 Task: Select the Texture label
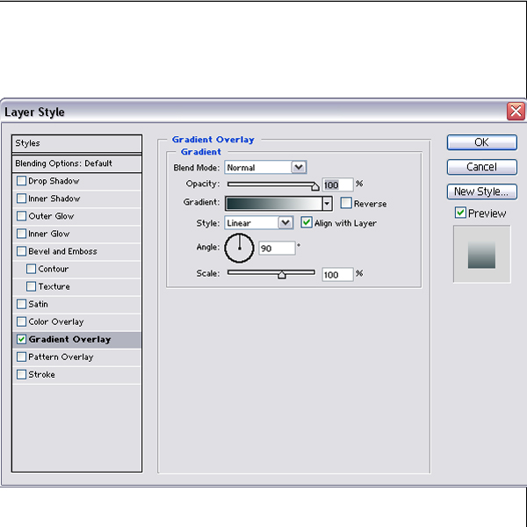coord(54,286)
